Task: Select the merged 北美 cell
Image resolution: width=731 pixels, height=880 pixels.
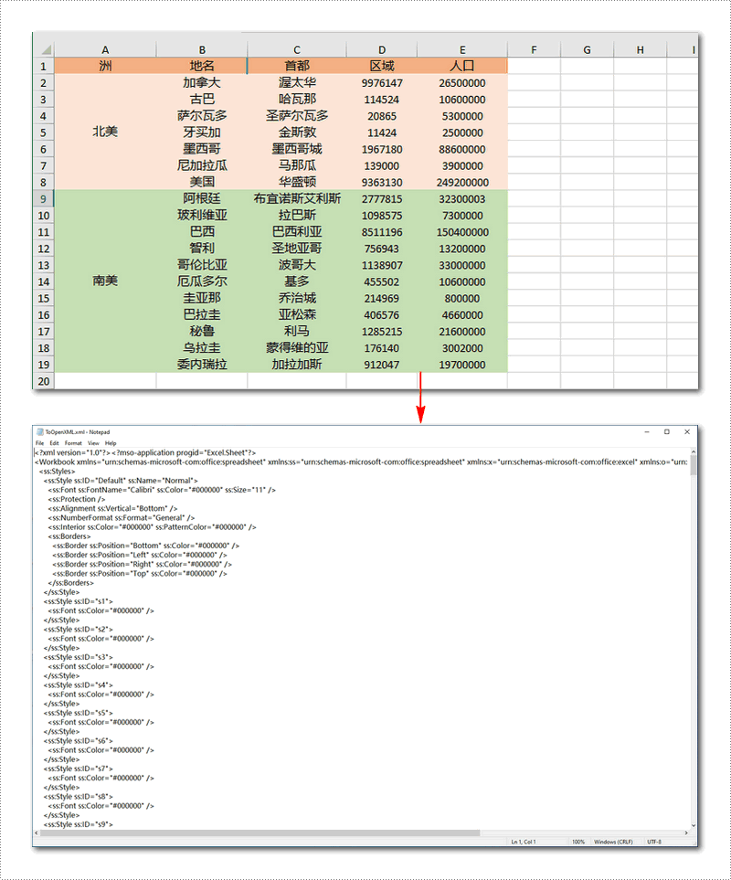Action: point(105,132)
